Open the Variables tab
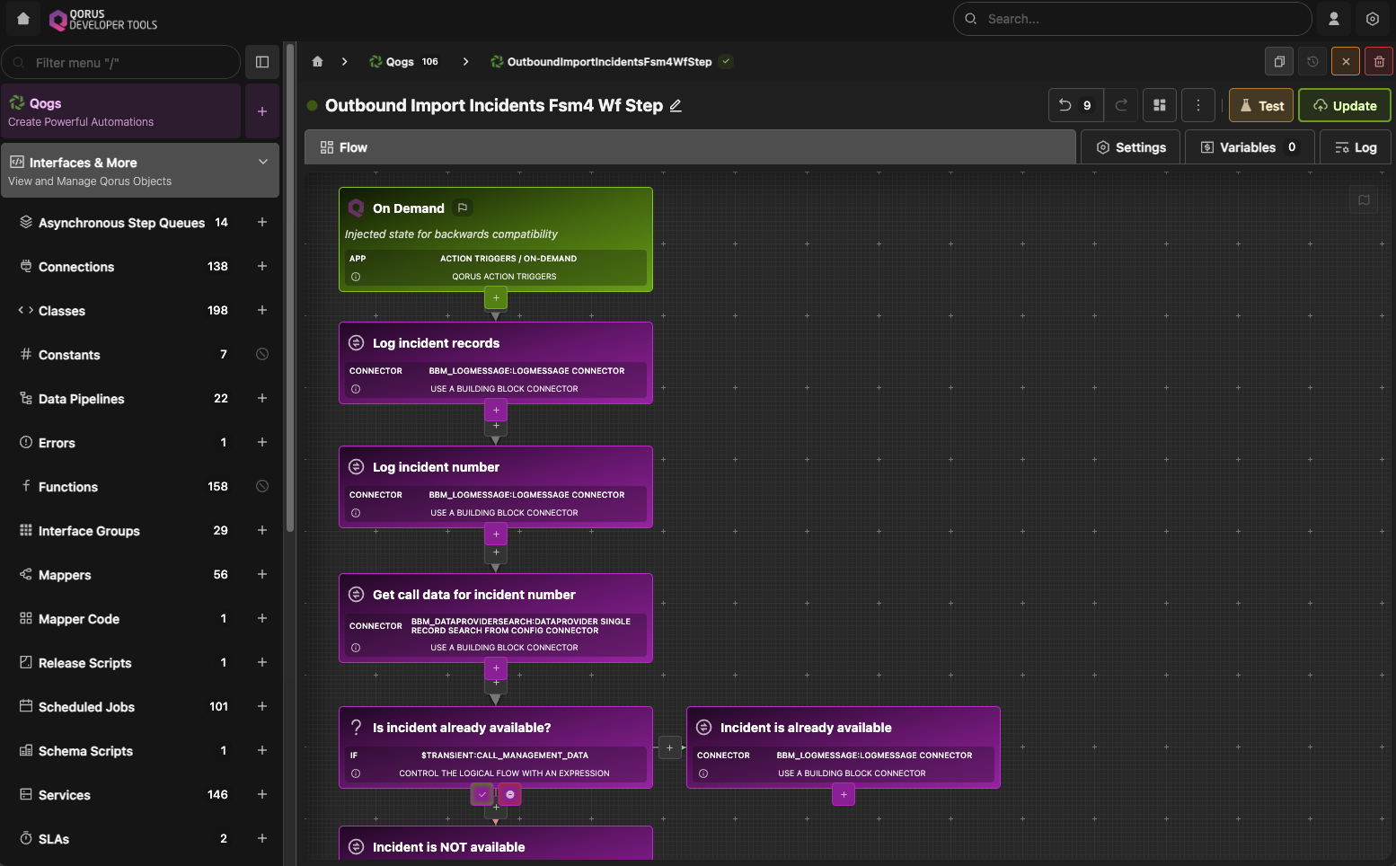1396x866 pixels. pos(1249,147)
